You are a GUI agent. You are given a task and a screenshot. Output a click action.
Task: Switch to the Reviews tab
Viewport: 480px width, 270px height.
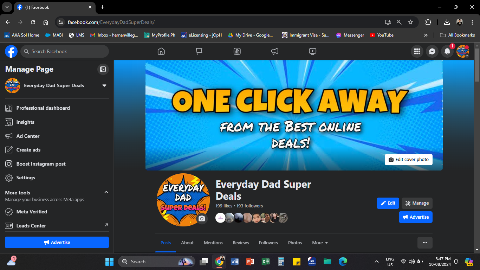[241, 243]
